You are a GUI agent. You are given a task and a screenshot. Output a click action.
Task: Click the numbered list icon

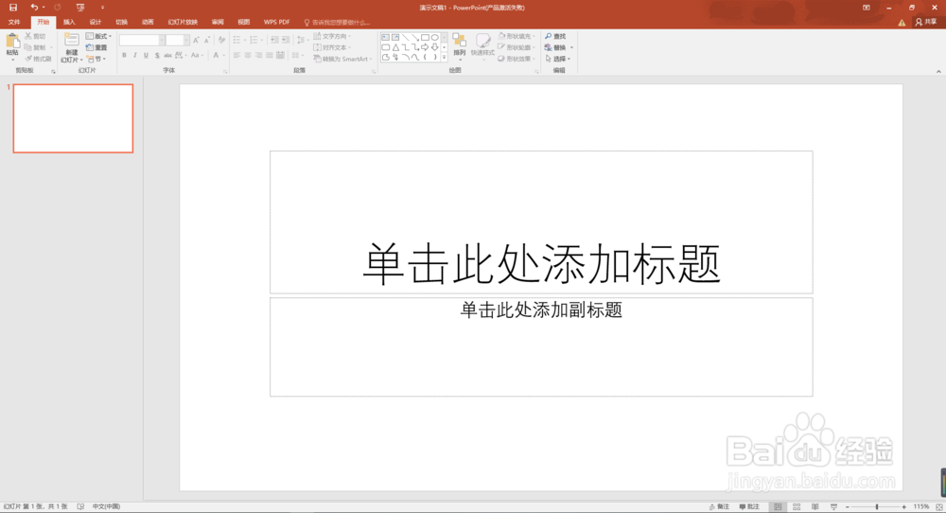(x=254, y=40)
